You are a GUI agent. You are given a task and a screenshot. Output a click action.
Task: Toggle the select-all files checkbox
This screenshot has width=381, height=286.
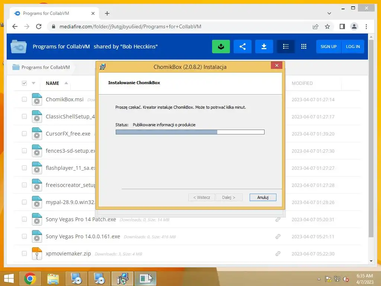pos(24,83)
